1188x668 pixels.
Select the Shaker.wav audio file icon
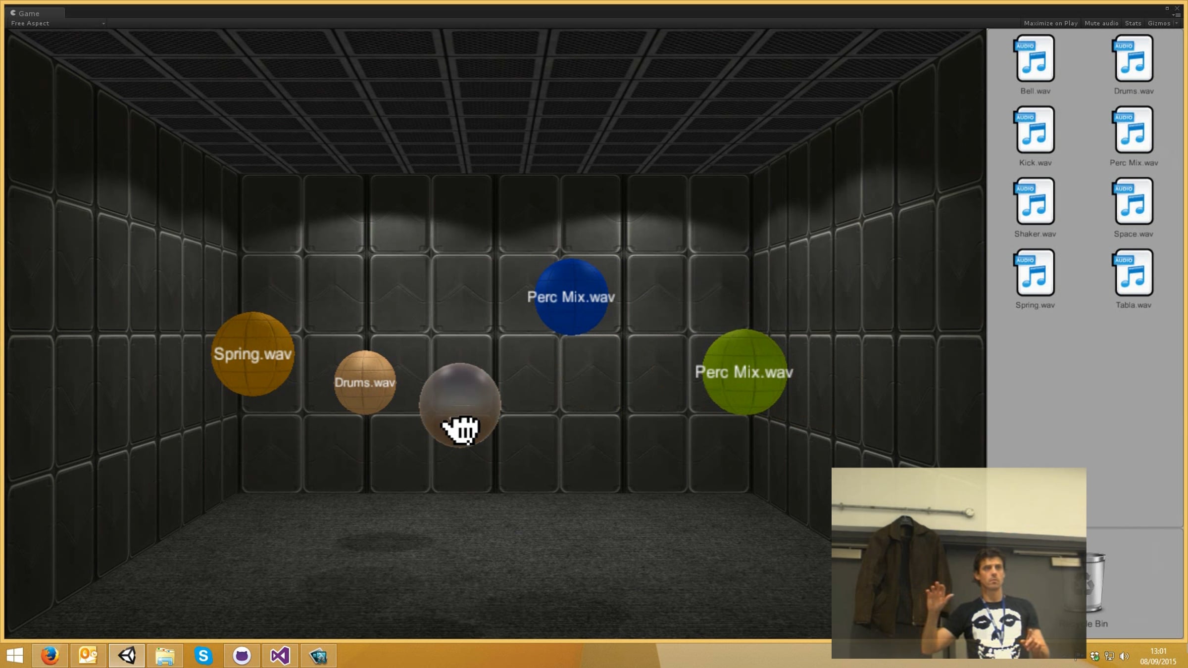1035,202
